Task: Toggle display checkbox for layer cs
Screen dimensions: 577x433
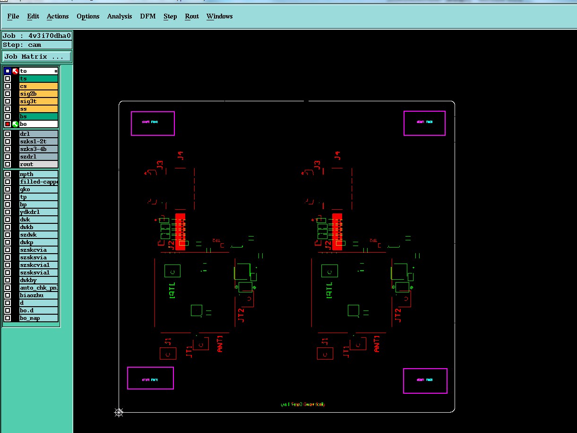Action: click(x=8, y=86)
